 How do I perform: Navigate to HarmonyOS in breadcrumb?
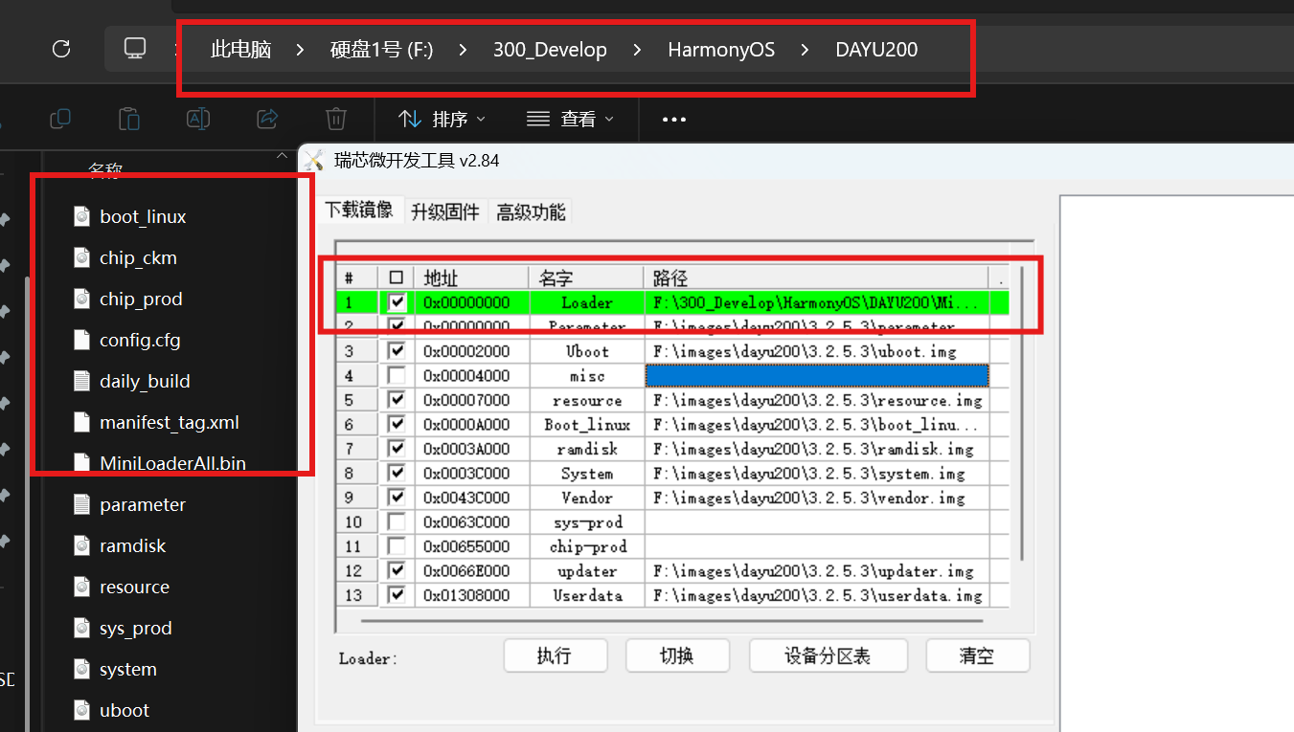click(x=721, y=50)
